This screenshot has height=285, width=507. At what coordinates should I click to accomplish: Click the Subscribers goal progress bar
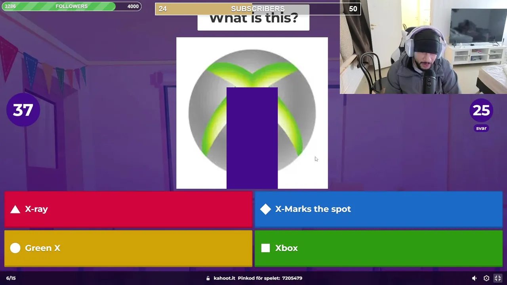pyautogui.click(x=258, y=9)
